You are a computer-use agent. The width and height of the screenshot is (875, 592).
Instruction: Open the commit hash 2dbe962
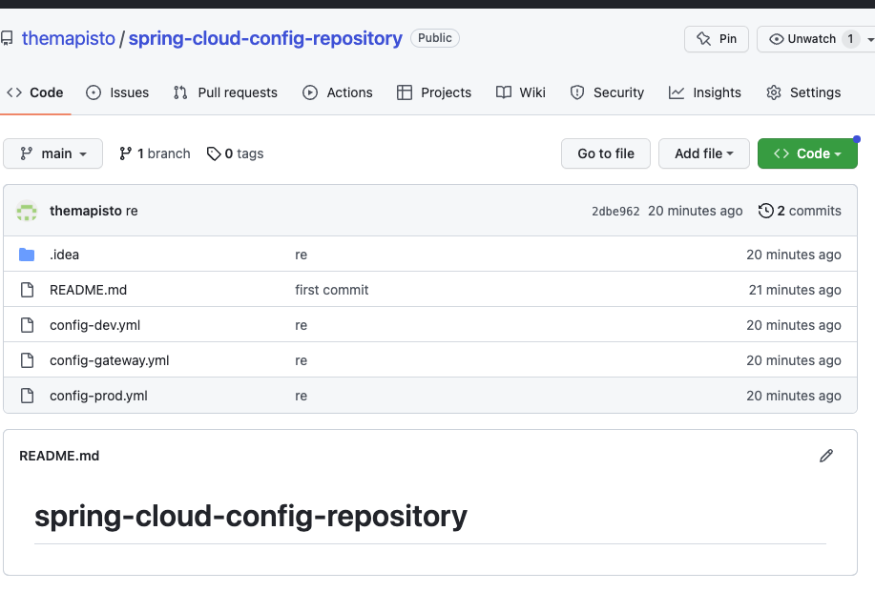[615, 212]
